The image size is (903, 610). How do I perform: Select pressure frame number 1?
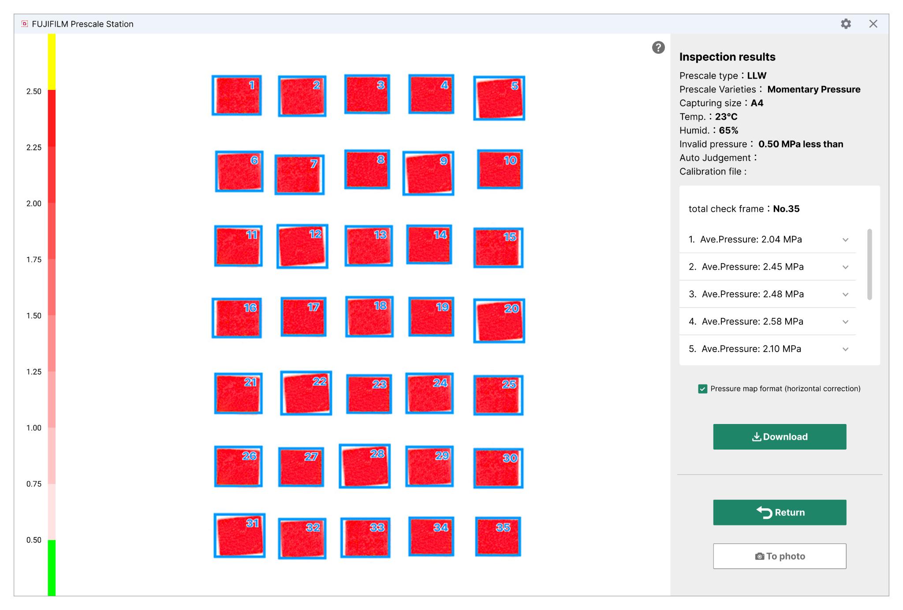[237, 95]
